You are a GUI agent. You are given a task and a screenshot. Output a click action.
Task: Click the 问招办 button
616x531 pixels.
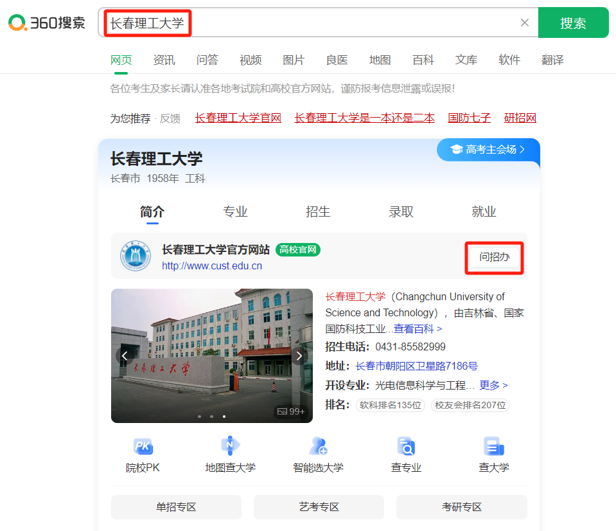(494, 257)
